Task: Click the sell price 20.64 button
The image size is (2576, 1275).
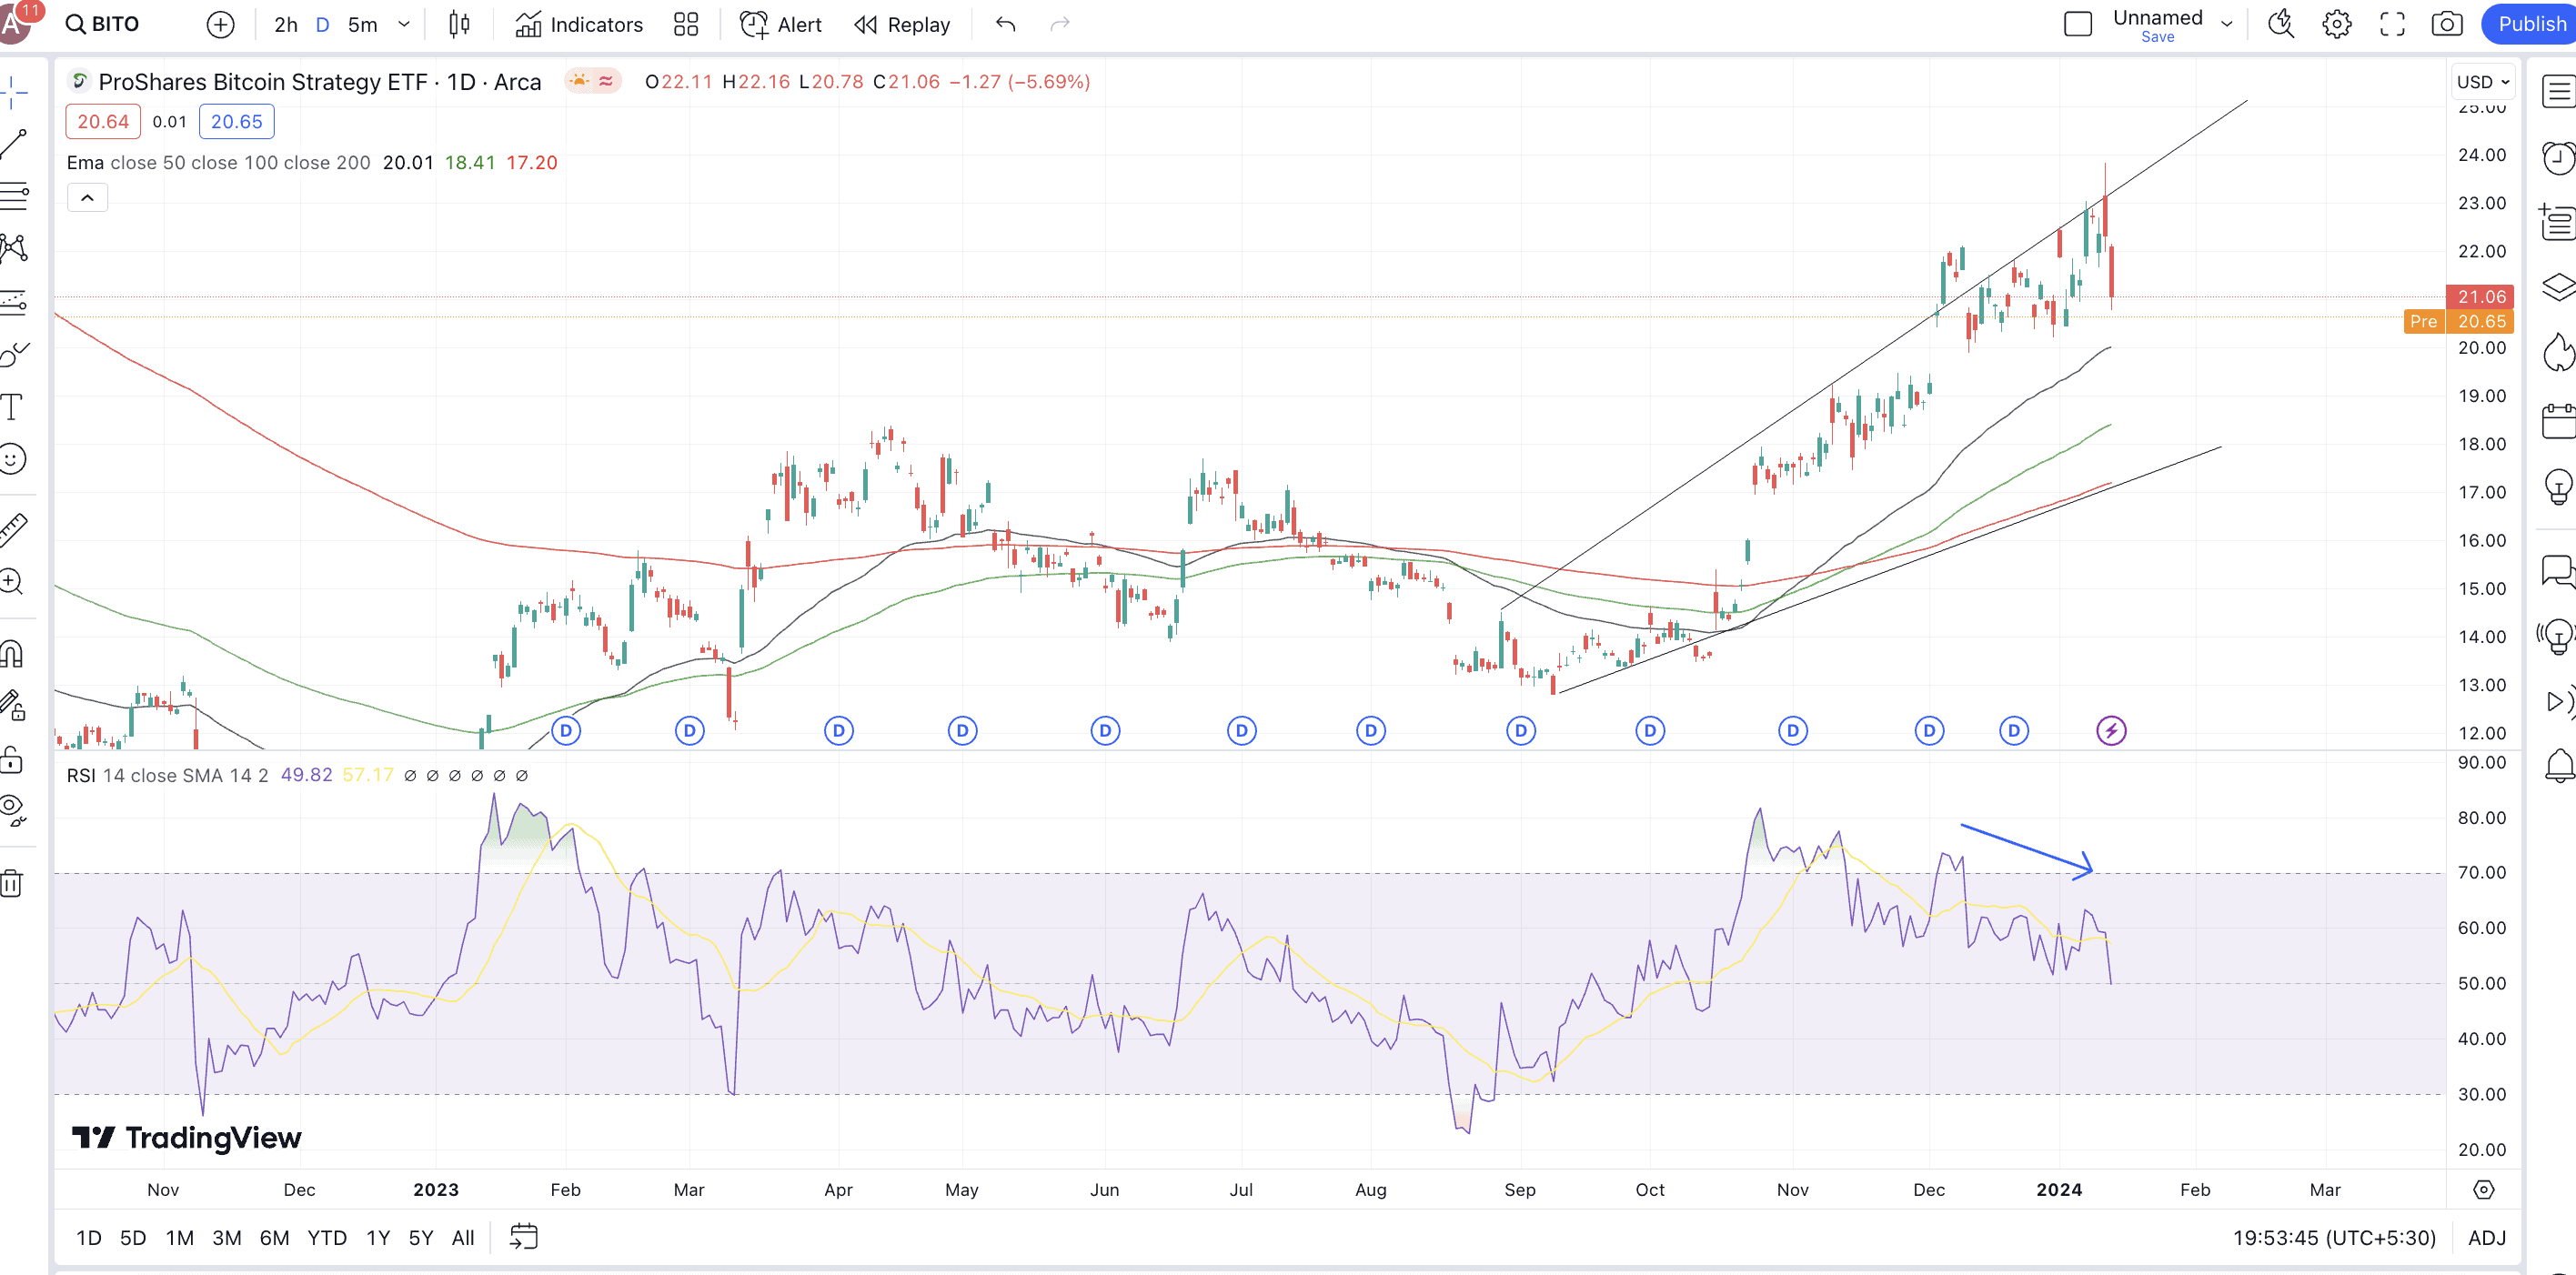Action: 103,121
